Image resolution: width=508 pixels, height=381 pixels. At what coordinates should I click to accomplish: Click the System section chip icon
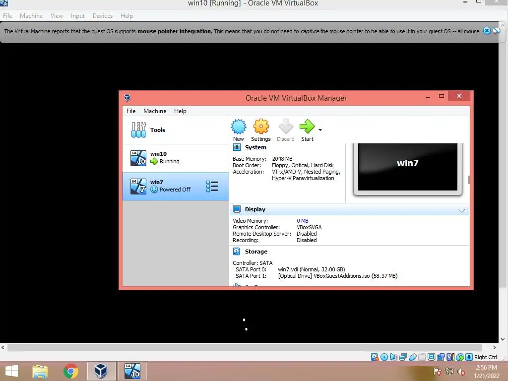[x=237, y=147]
